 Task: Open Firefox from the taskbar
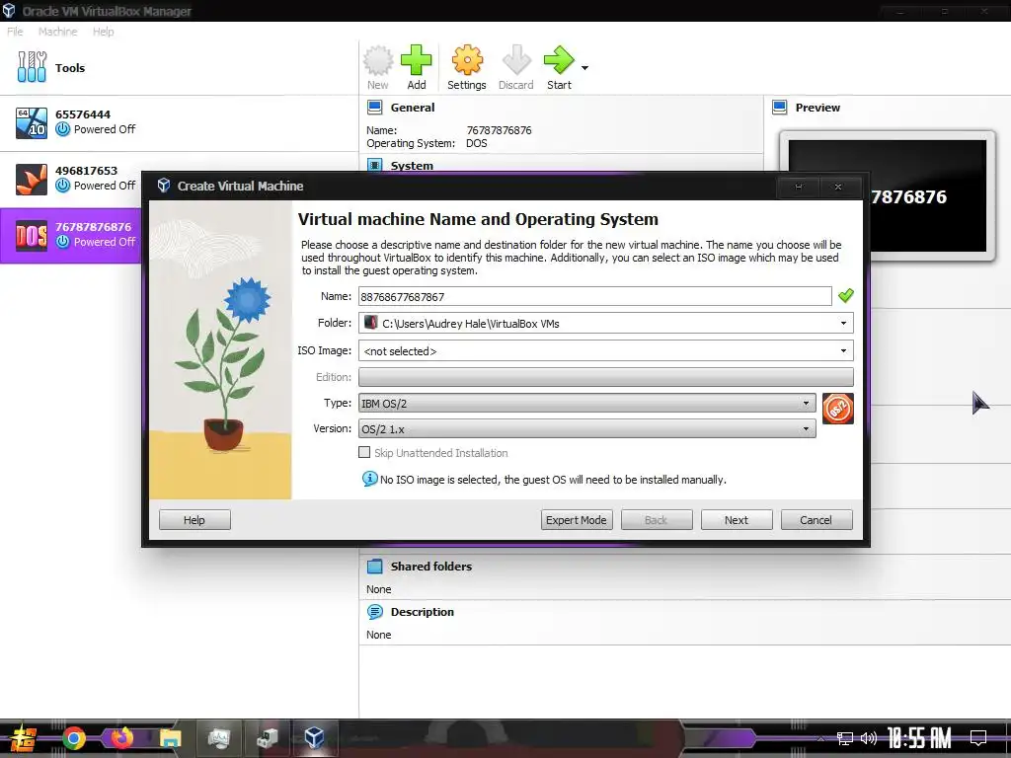[121, 738]
